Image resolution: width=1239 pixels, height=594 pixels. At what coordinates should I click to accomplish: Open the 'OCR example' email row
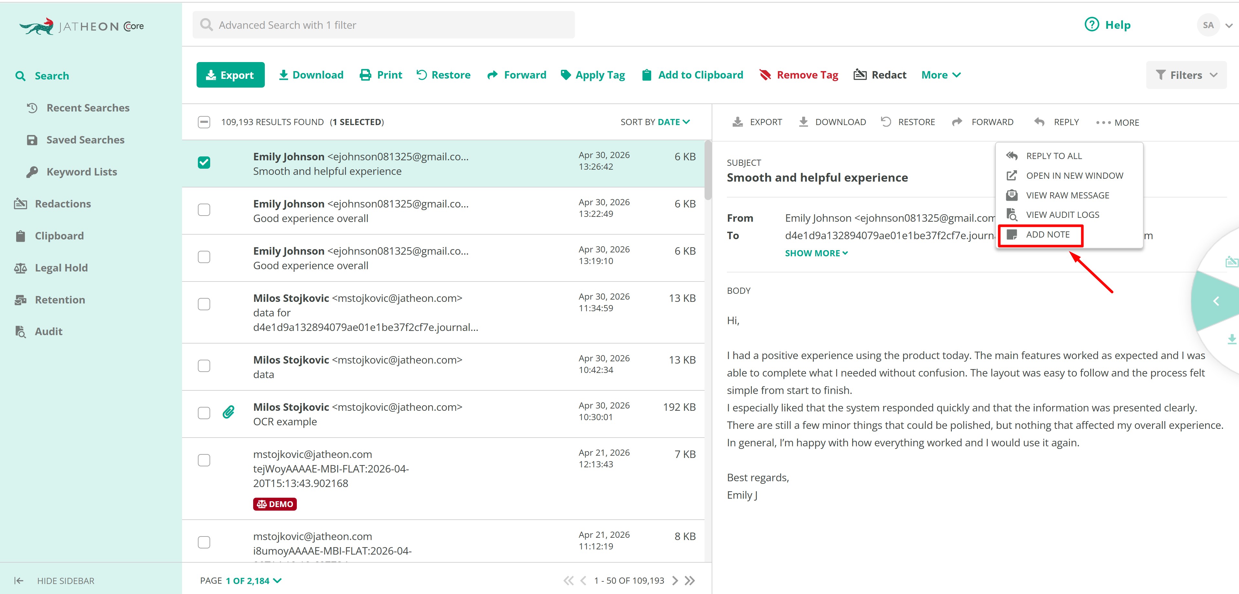[x=443, y=414]
